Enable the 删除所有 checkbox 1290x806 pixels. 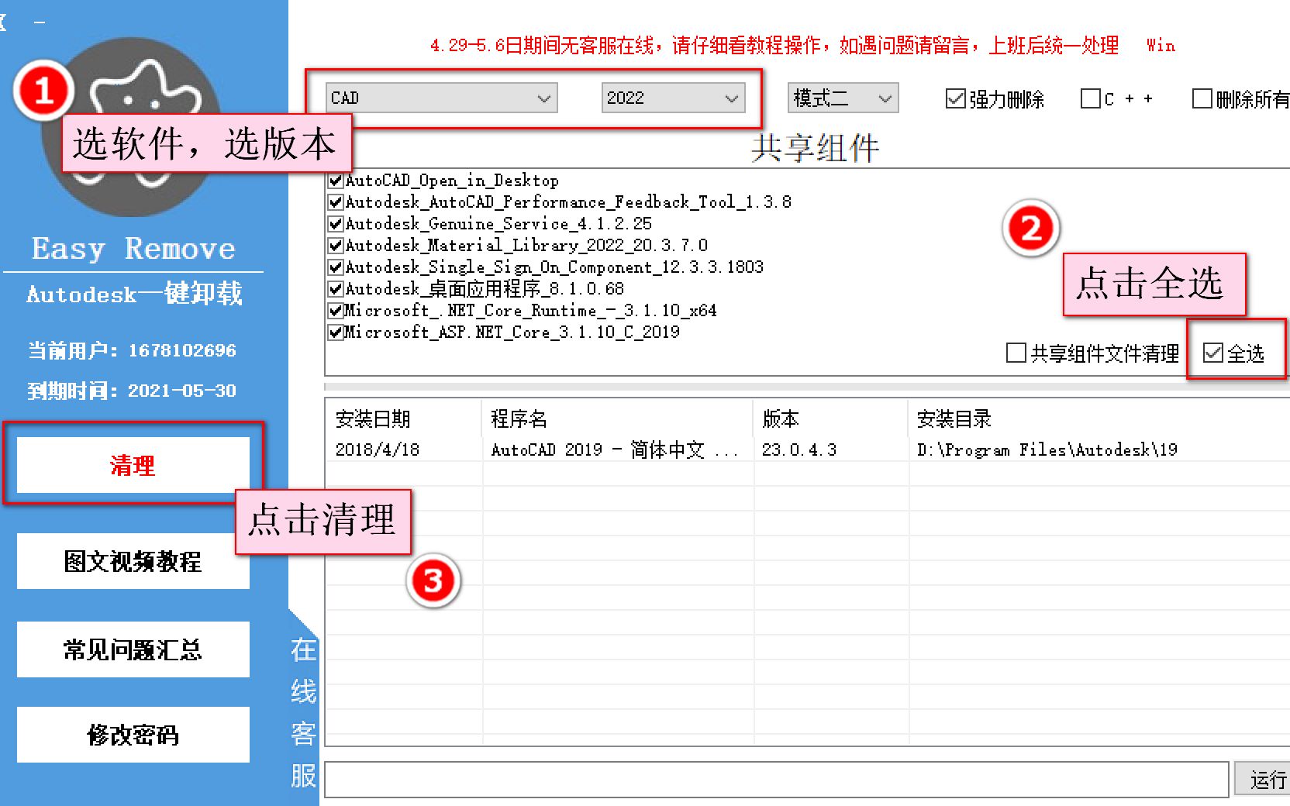(x=1202, y=98)
